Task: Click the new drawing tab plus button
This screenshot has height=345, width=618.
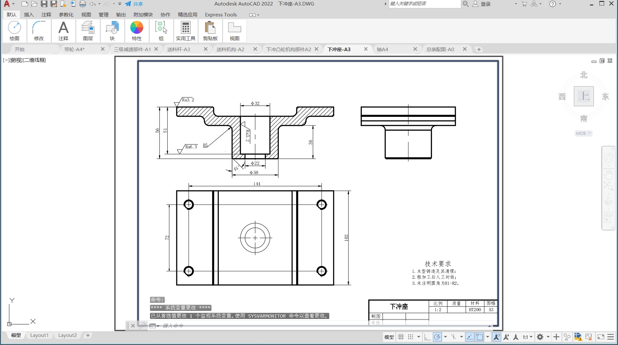Action: pos(479,49)
